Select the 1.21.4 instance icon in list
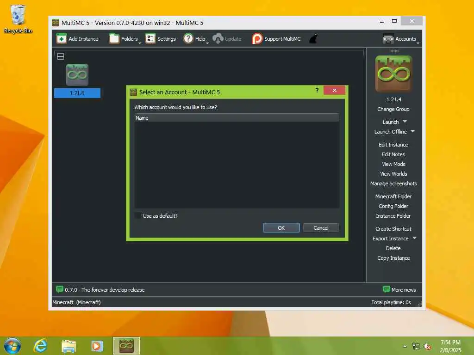The image size is (474, 355). coord(77,74)
